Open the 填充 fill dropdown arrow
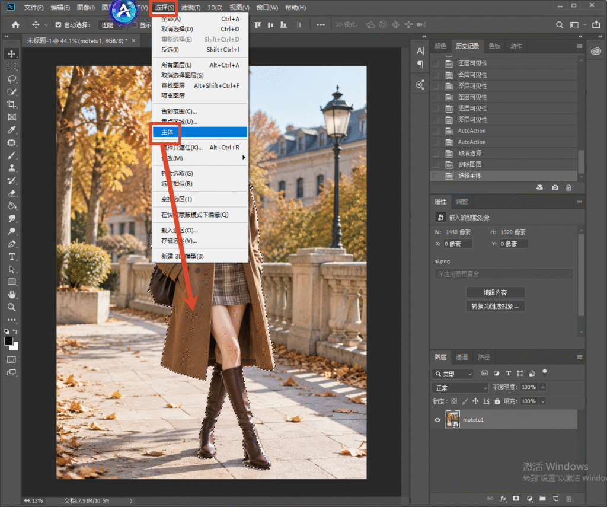607x507 pixels. click(x=543, y=401)
